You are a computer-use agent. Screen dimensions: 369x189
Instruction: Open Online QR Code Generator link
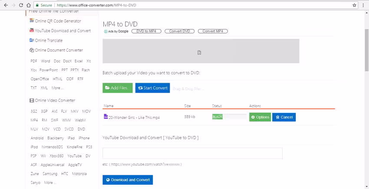pos(58,21)
